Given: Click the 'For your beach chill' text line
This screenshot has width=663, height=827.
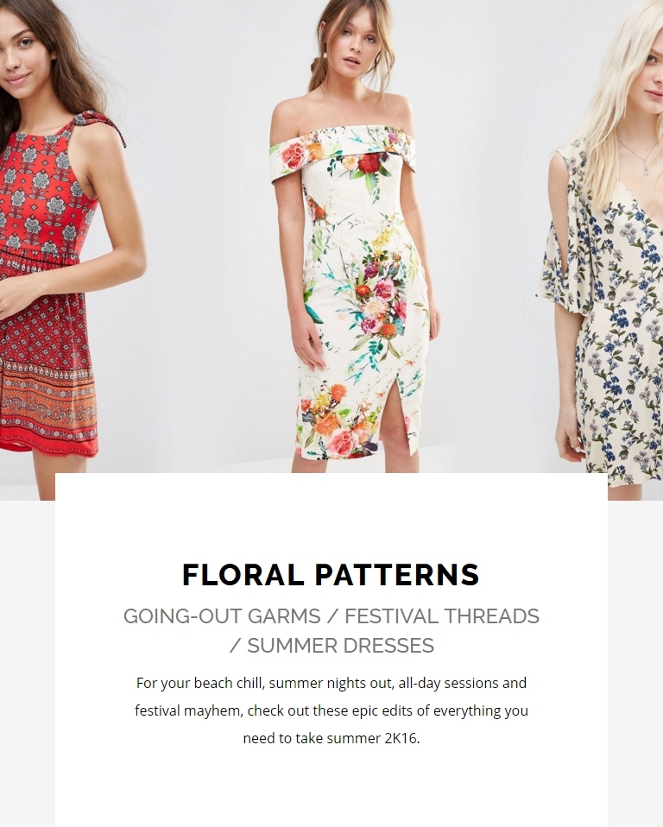Looking at the screenshot, I should pos(331,683).
